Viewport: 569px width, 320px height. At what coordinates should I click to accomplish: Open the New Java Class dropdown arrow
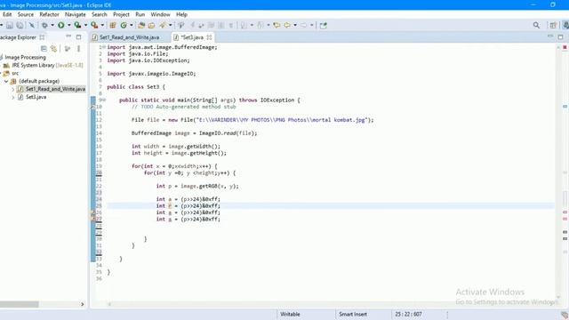coord(132,25)
